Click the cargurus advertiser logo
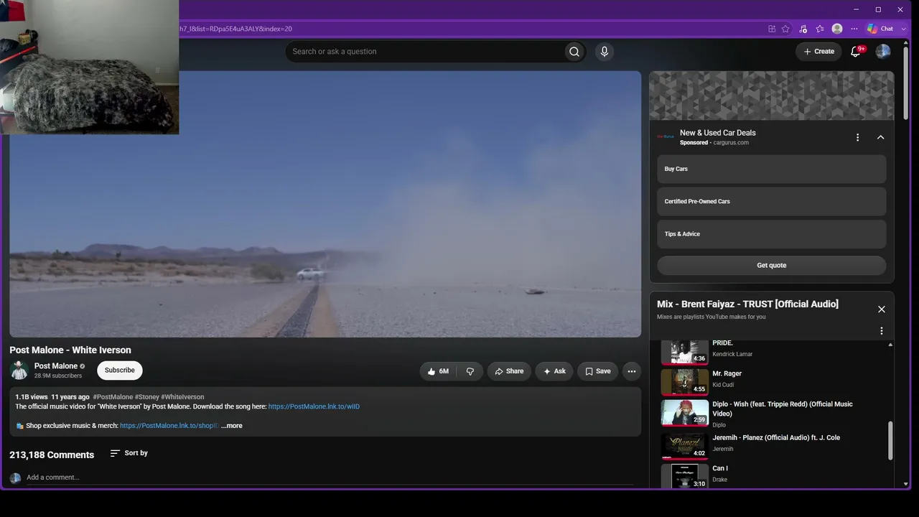This screenshot has width=919, height=517. pyautogui.click(x=666, y=136)
